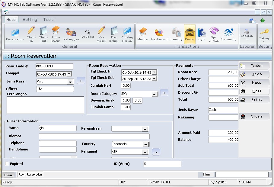
Task: Click inside the Nama field showing gio
Action: tap(57, 128)
